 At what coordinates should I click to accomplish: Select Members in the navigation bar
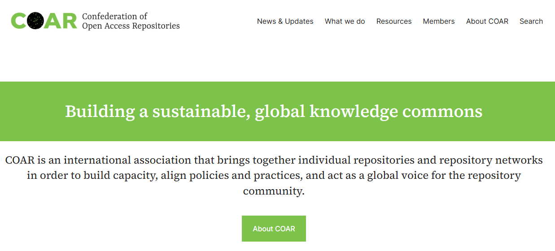click(438, 21)
